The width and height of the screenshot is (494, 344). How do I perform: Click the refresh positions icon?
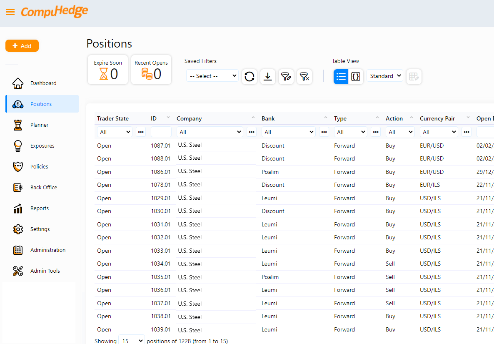(x=249, y=77)
